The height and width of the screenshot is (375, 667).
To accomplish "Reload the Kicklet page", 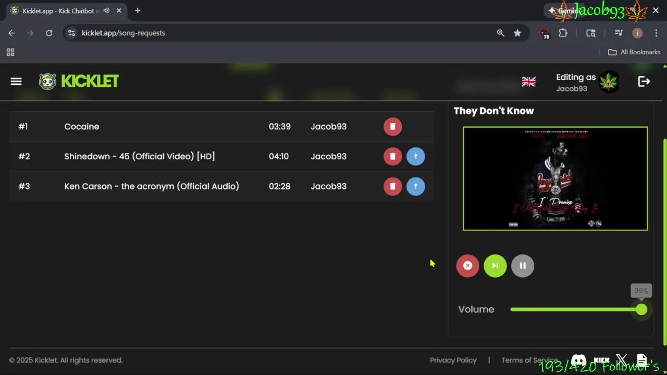I will (49, 33).
